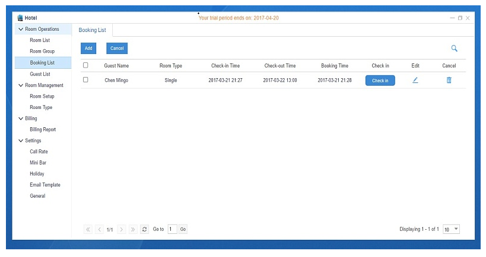Toggle the select-all header checkbox

[x=86, y=66]
